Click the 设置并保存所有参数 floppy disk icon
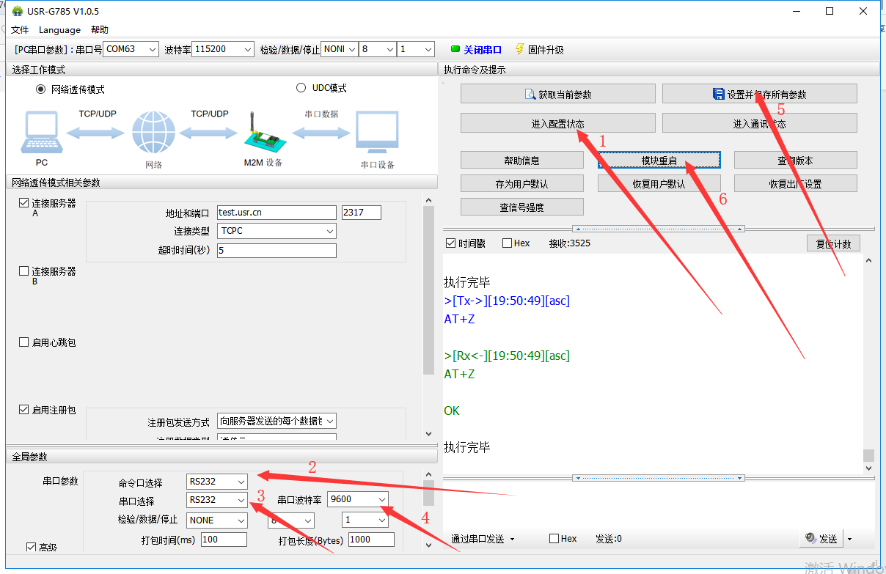Viewport: 886px width, 574px height. pos(719,94)
